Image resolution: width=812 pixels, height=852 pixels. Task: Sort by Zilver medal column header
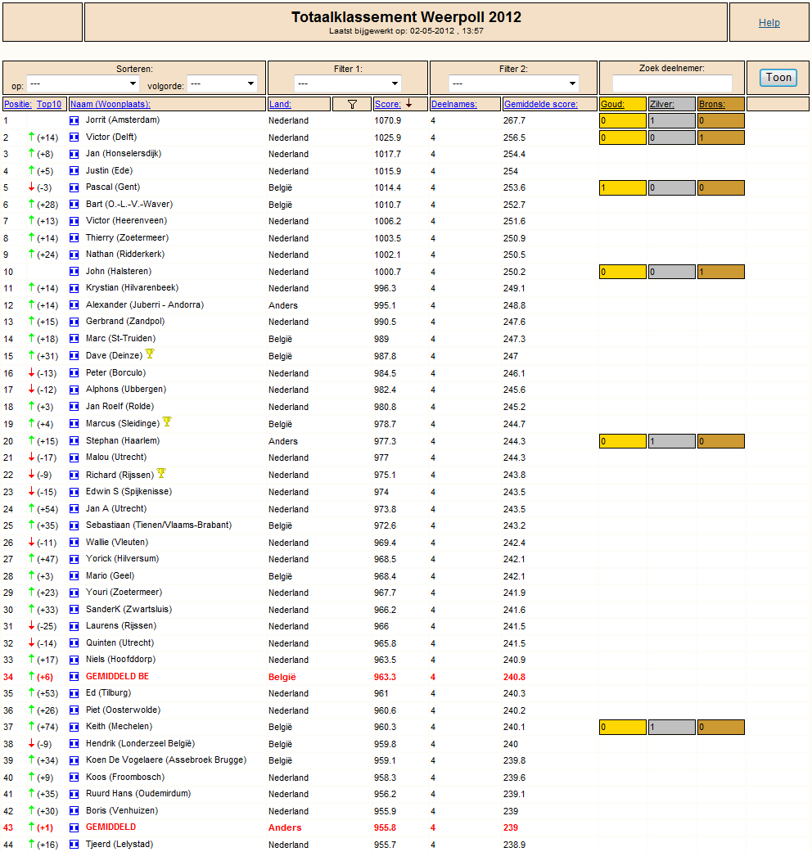pos(662,104)
